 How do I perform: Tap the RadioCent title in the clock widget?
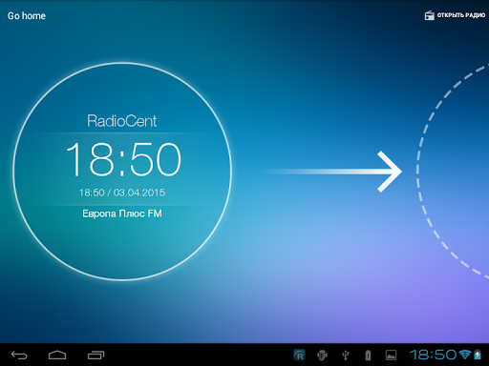click(122, 121)
